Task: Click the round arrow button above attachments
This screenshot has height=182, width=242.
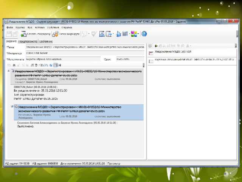Action: tap(150, 46)
